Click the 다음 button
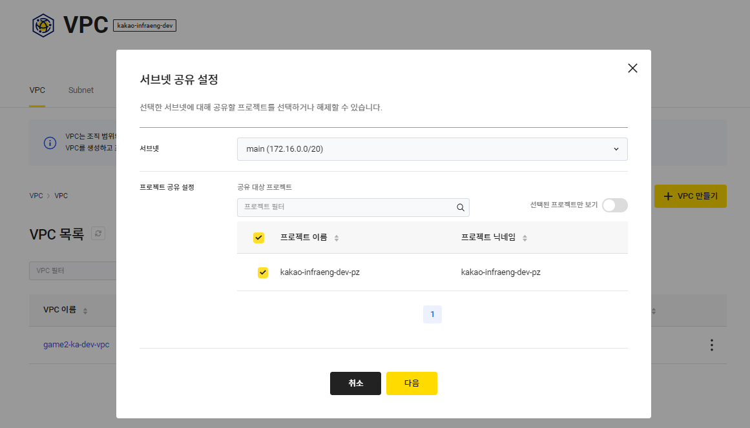 click(x=411, y=383)
